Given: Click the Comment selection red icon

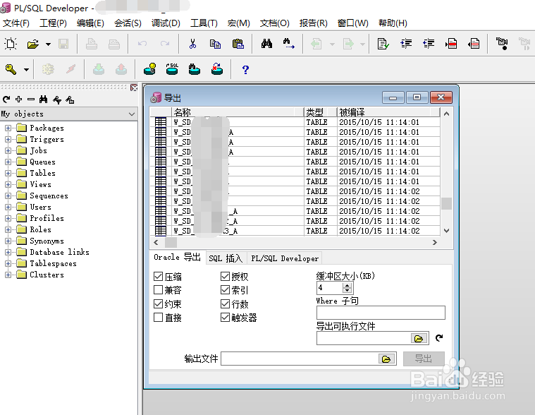Looking at the screenshot, I should (x=451, y=43).
